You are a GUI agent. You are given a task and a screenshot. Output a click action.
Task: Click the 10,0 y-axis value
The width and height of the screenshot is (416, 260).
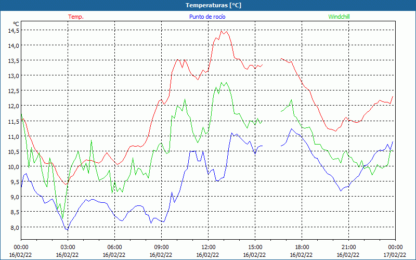point(14,167)
